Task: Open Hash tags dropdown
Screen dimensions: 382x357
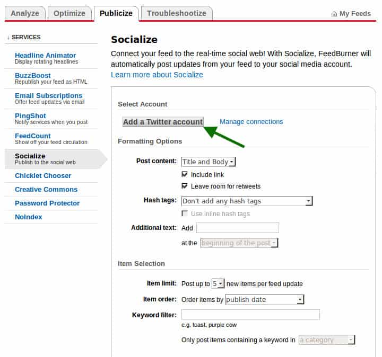Action: pyautogui.click(x=247, y=201)
